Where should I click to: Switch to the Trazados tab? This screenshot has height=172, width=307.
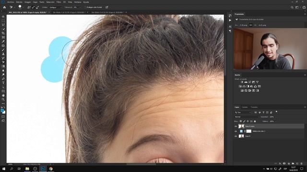[x=254, y=107]
